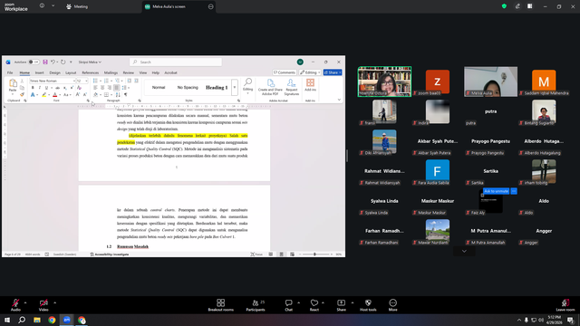The image size is (580, 326).
Task: Toggle Italic formatting
Action: tap(40, 88)
